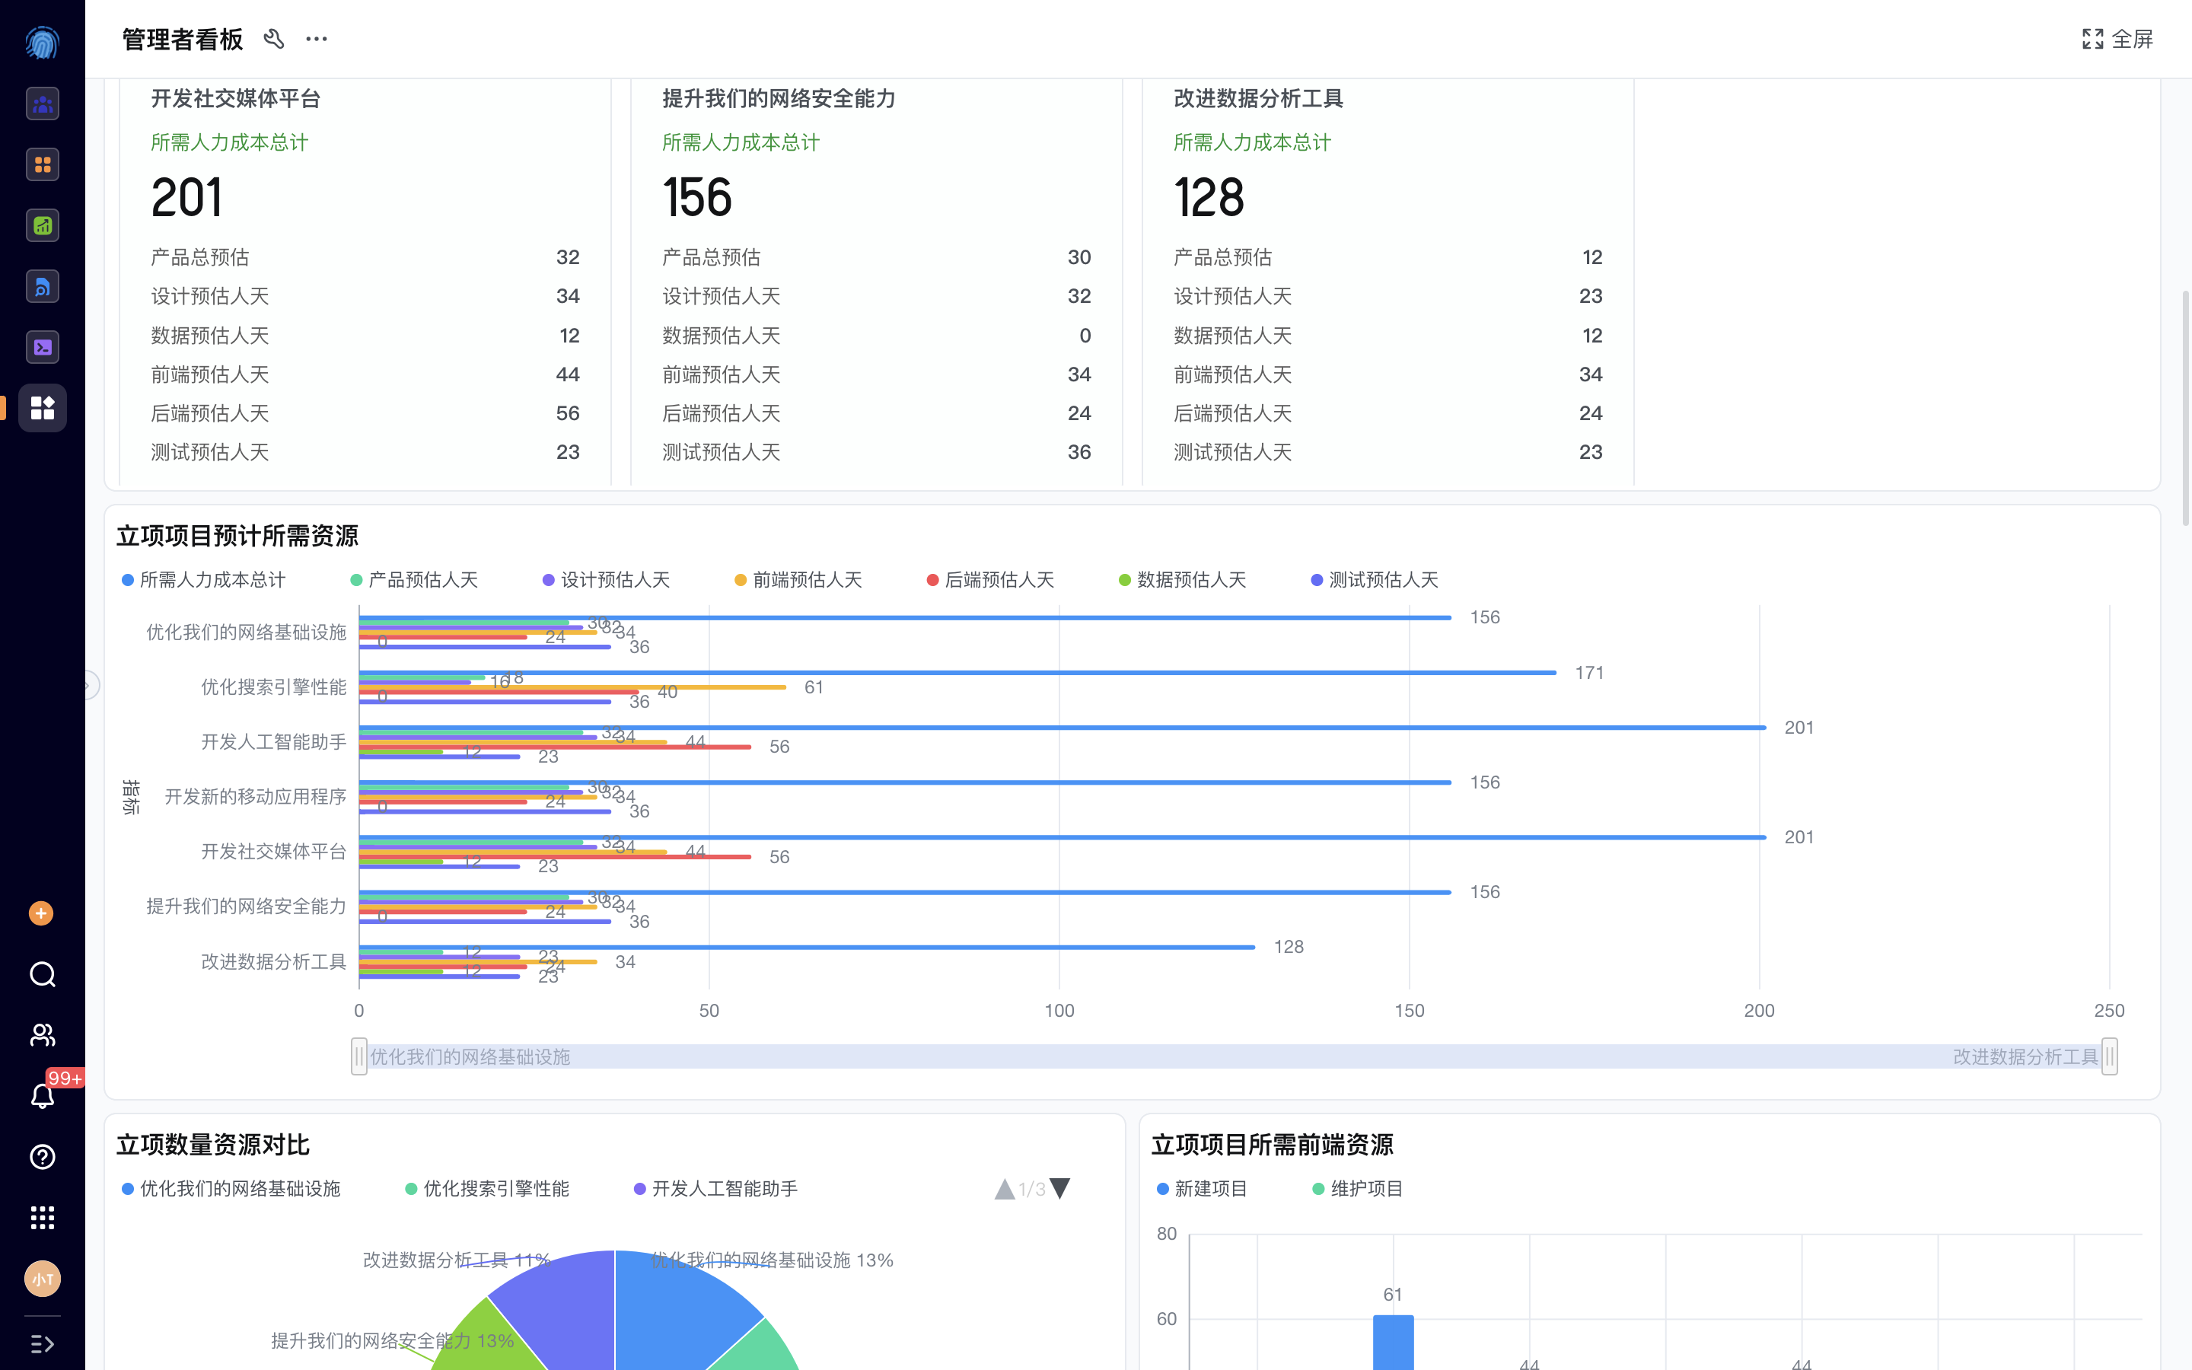
Task: Open notifications bell with 99+ badge
Action: pyautogui.click(x=43, y=1095)
